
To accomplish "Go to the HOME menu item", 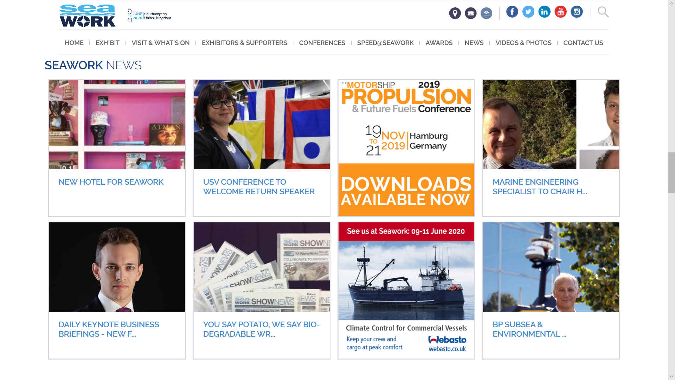I will click(74, 43).
